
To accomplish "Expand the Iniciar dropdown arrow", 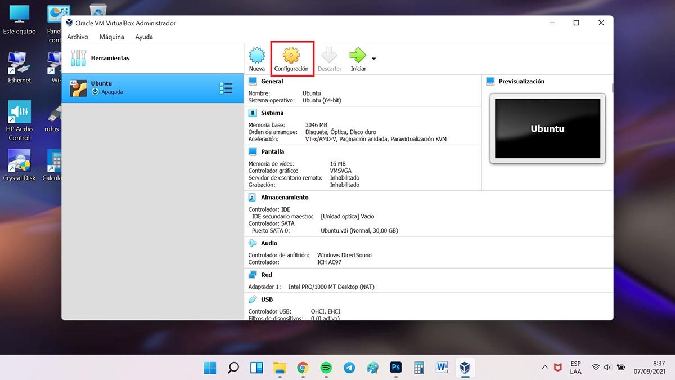I will [374, 59].
